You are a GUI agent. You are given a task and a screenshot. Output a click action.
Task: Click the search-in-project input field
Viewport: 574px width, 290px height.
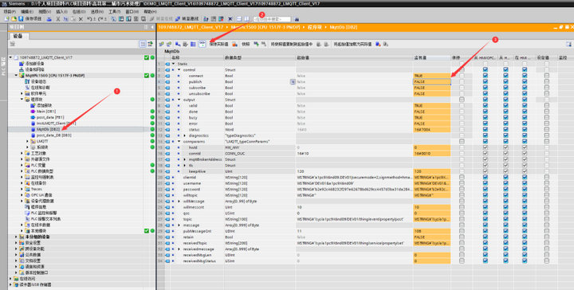pos(272,19)
